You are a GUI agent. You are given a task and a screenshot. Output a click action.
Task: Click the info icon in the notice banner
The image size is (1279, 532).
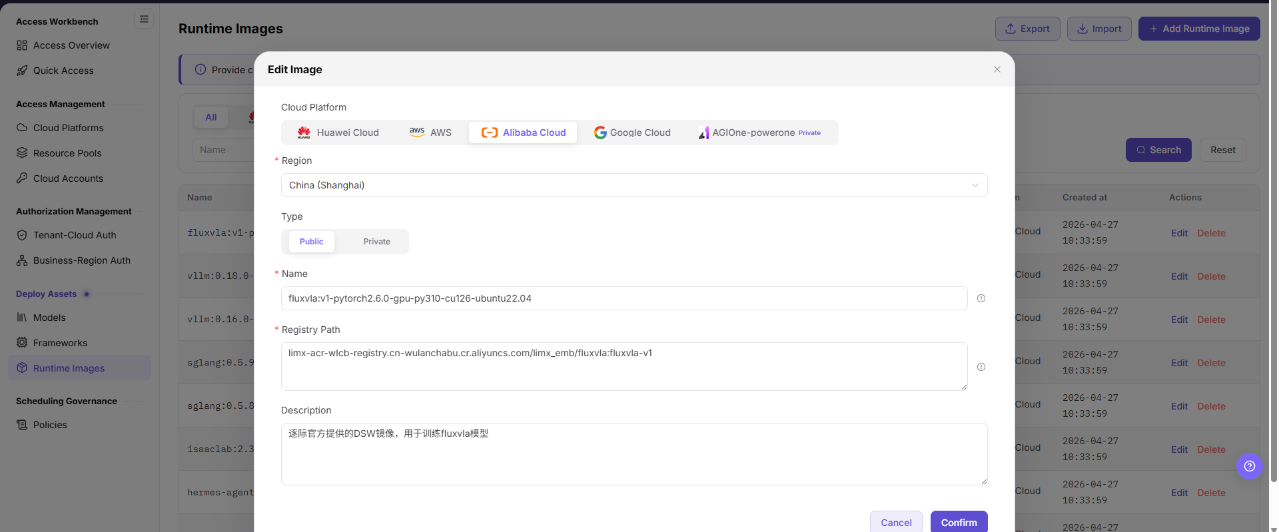click(x=200, y=69)
